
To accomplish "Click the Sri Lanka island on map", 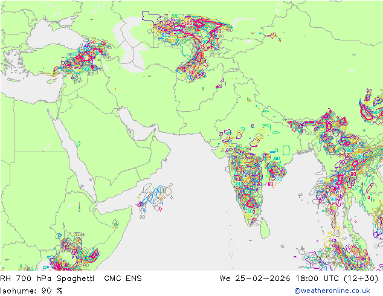I will click(x=265, y=228).
